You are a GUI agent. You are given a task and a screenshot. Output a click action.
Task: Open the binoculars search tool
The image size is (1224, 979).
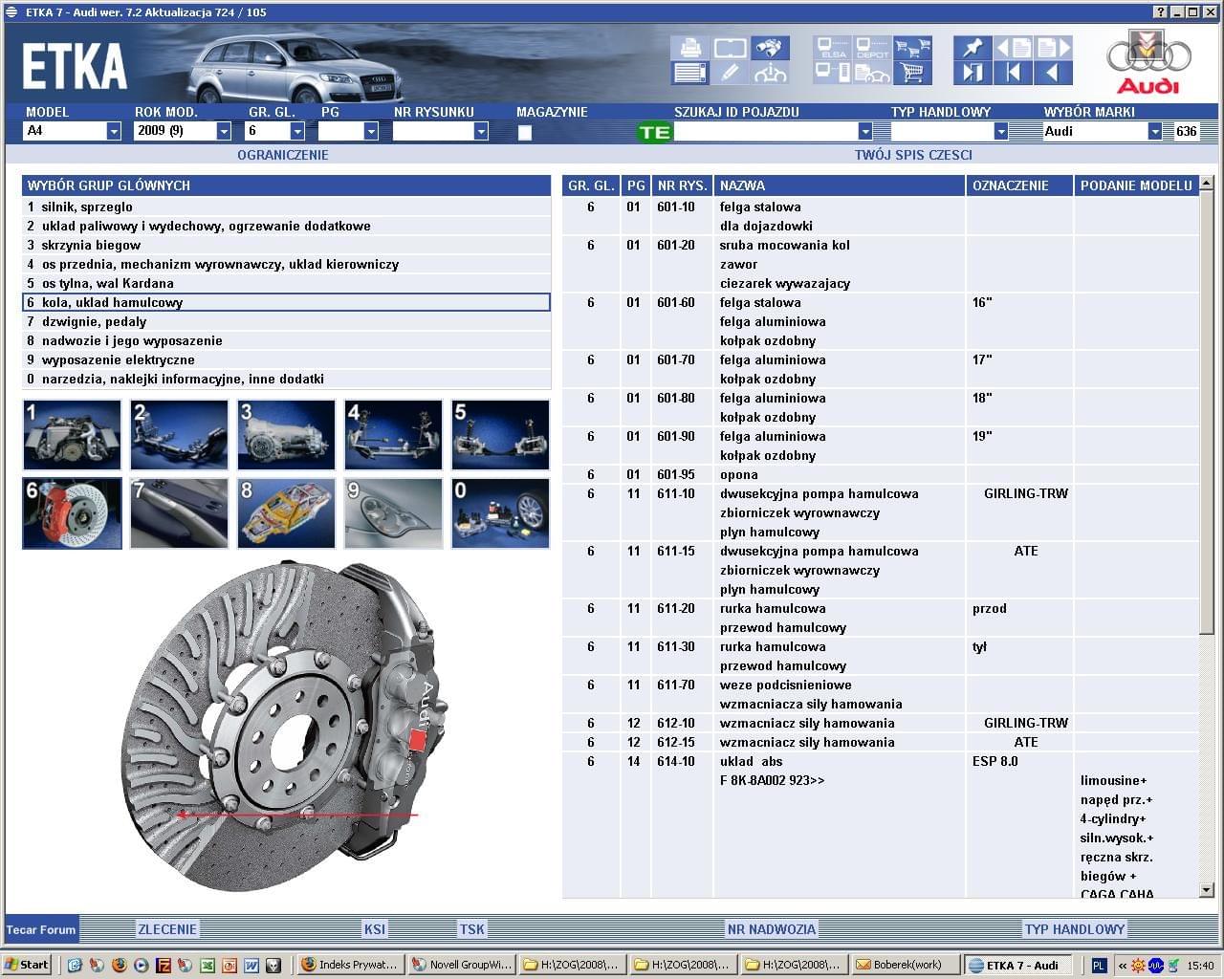coord(770,49)
